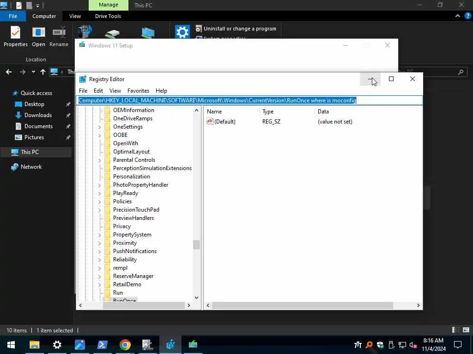Expand the OOBE key
This screenshot has height=354, width=473.
point(100,136)
